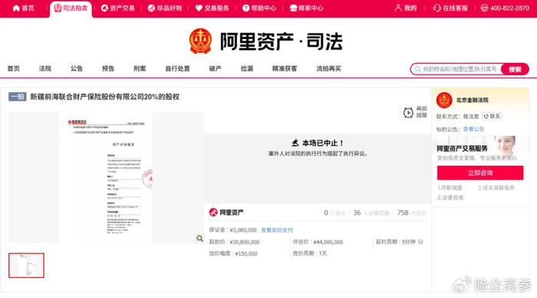Click the 保证金 ¥3,080,000 value
The width and height of the screenshot is (537, 298).
coord(243,230)
